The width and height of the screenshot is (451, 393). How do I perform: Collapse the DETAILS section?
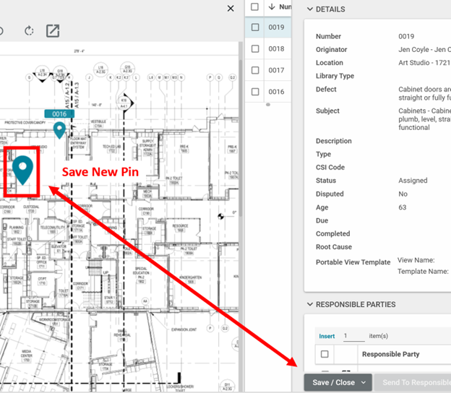(x=310, y=9)
